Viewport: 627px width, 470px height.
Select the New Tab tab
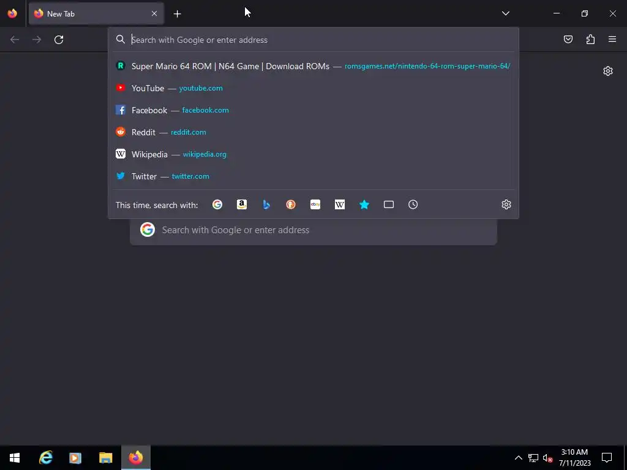pos(96,13)
